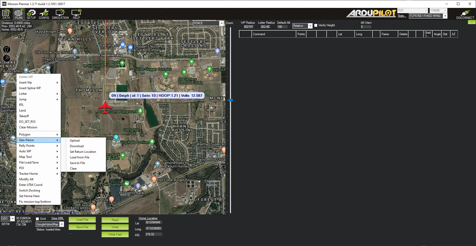Open the View KML link
Viewport: 476px width, 246px height.
pyautogui.click(x=57, y=218)
